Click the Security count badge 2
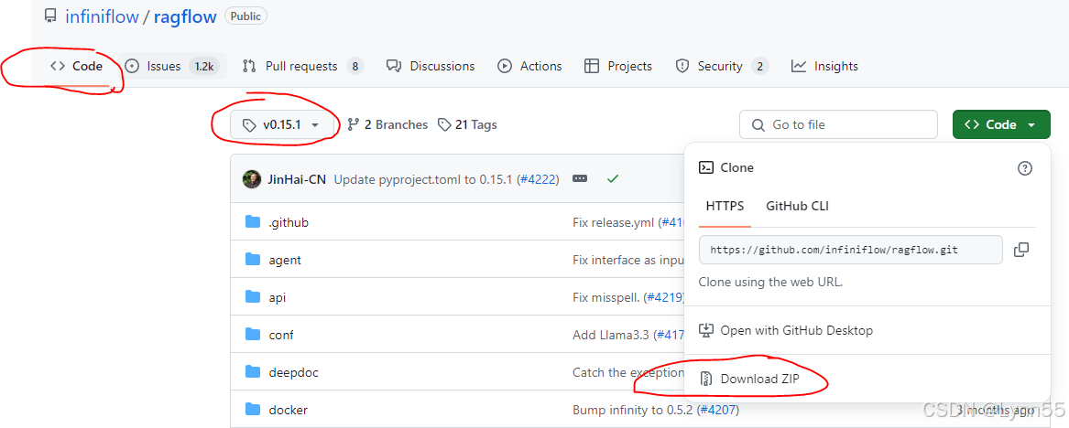The width and height of the screenshot is (1069, 428). pos(760,66)
